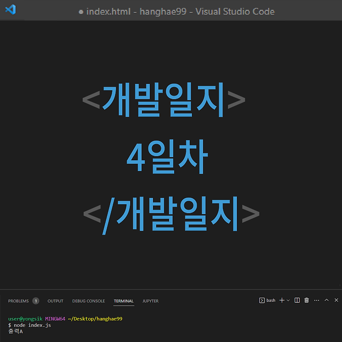Kill the terminal using trash icon

point(307,301)
